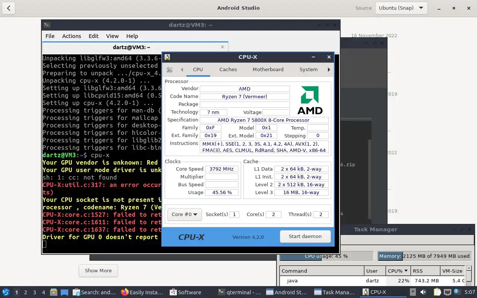Open the terminal Edit menu
The width and height of the screenshot is (477, 298).
point(94,36)
